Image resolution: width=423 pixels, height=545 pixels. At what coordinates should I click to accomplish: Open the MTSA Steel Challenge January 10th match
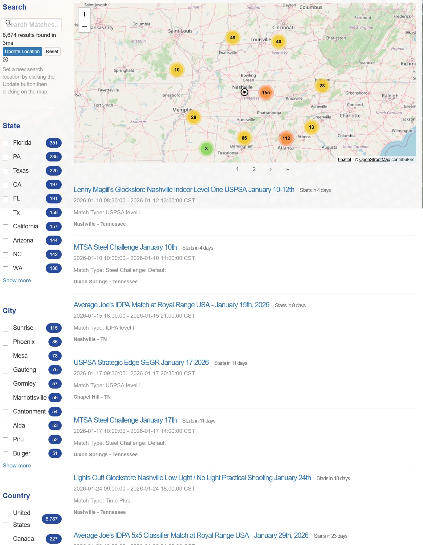click(x=125, y=247)
